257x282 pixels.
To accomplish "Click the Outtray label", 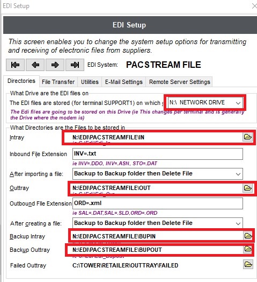I will [19, 188].
